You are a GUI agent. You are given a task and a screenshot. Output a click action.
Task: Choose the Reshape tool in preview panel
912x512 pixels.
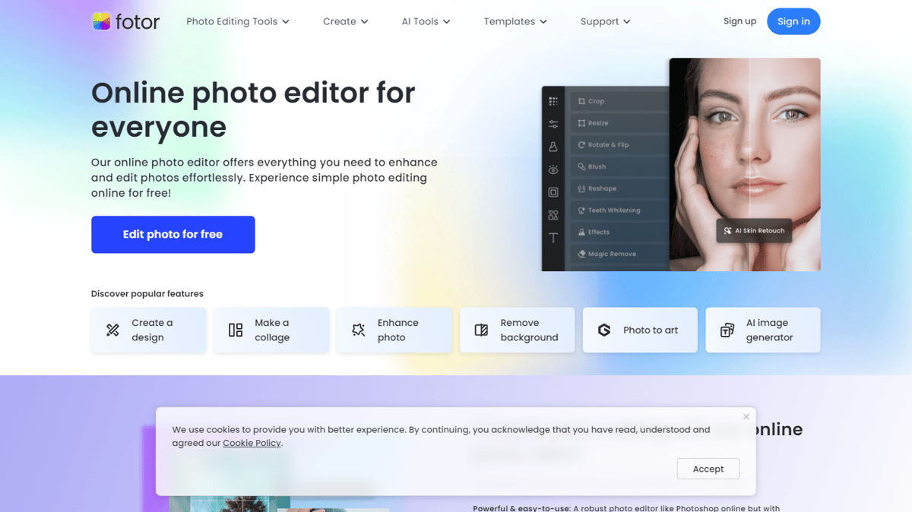(618, 188)
